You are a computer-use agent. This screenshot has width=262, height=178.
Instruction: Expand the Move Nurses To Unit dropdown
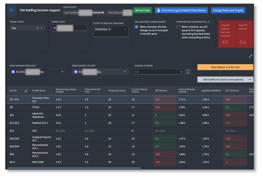(x=125, y=72)
